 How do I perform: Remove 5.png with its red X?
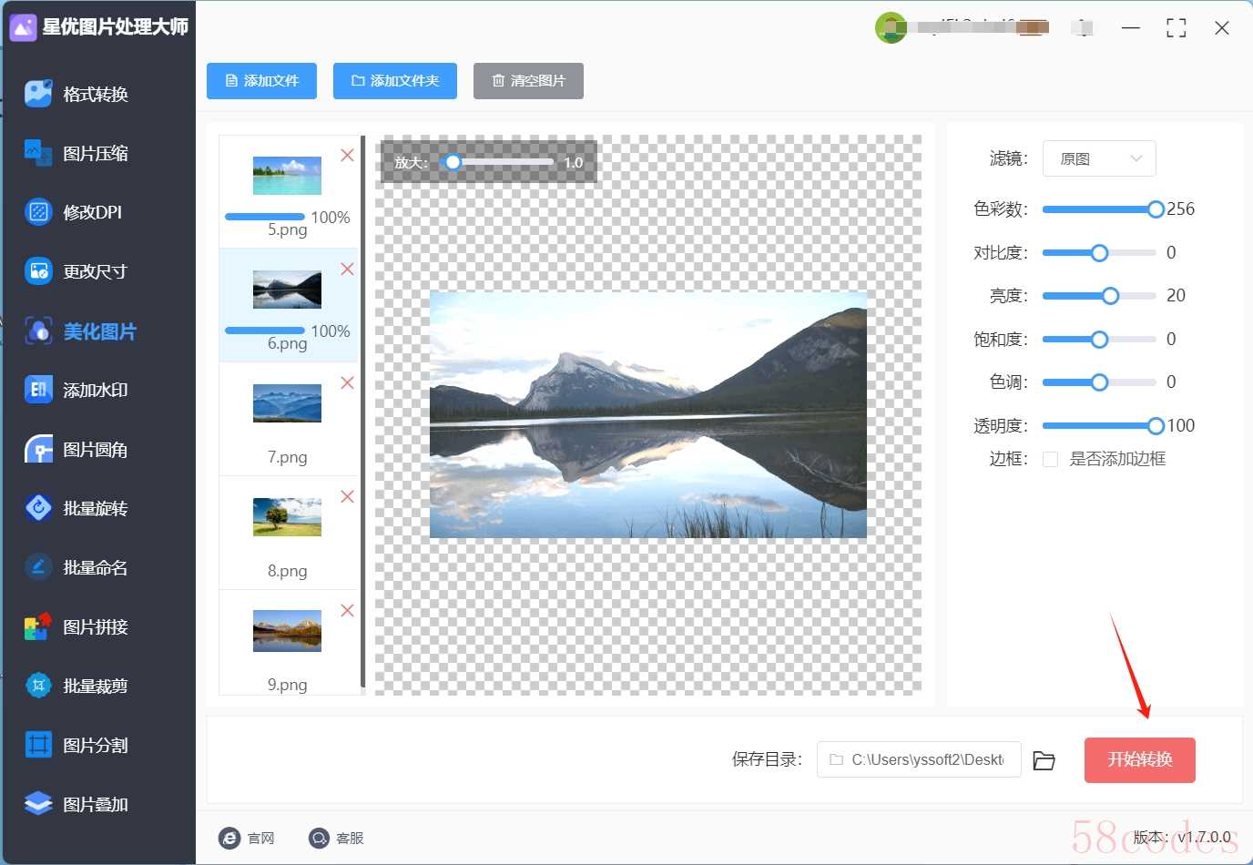point(347,156)
